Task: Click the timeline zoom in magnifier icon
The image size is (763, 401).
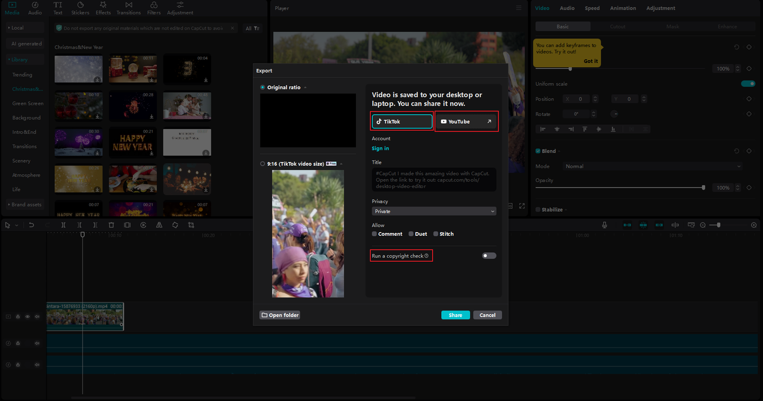Action: click(754, 225)
